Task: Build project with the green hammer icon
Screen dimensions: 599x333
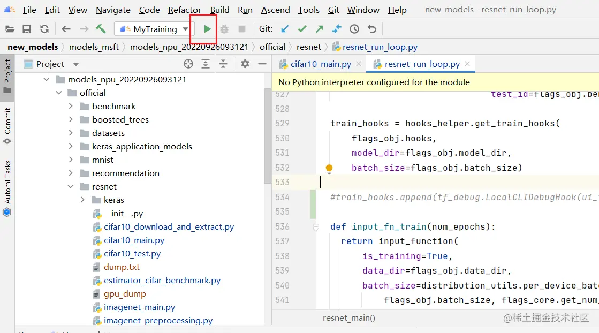Action: click(101, 28)
